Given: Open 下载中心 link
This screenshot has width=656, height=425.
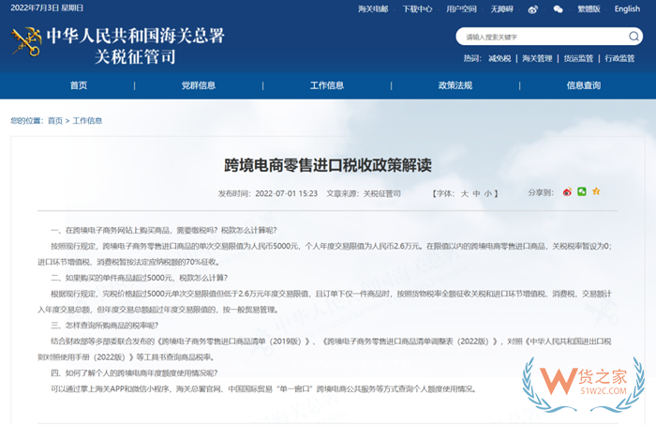Looking at the screenshot, I should point(417,9).
